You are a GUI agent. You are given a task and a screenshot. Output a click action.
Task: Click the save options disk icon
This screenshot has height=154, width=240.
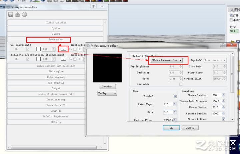[x=11, y=15]
